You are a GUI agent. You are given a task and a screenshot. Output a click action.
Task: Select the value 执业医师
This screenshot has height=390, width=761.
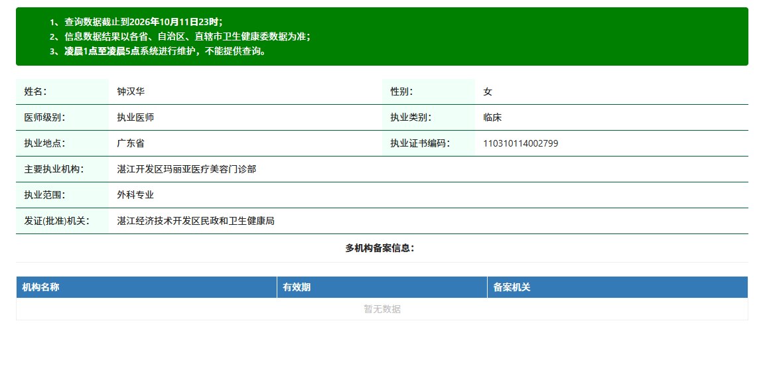135,117
